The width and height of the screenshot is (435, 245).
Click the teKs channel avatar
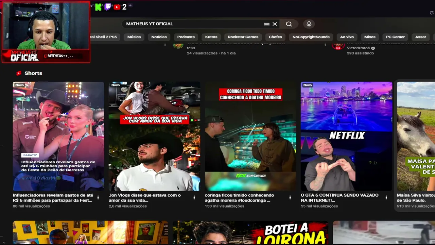click(x=178, y=45)
